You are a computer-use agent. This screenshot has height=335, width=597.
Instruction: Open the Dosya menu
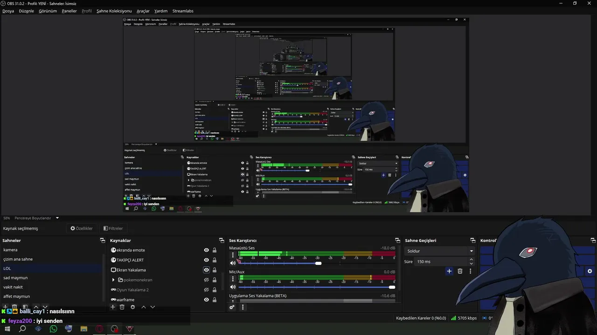tap(8, 11)
